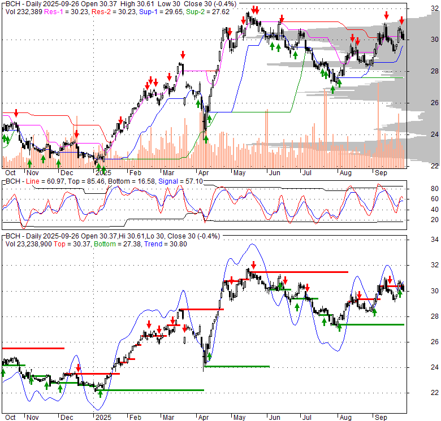Screen dimensions: 441x421
Task: Click the 'Mar' month label under the top chart
Action: [168, 173]
